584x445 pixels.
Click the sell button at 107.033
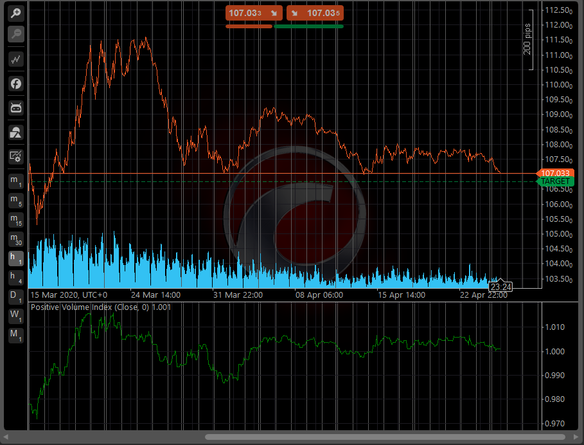click(254, 13)
